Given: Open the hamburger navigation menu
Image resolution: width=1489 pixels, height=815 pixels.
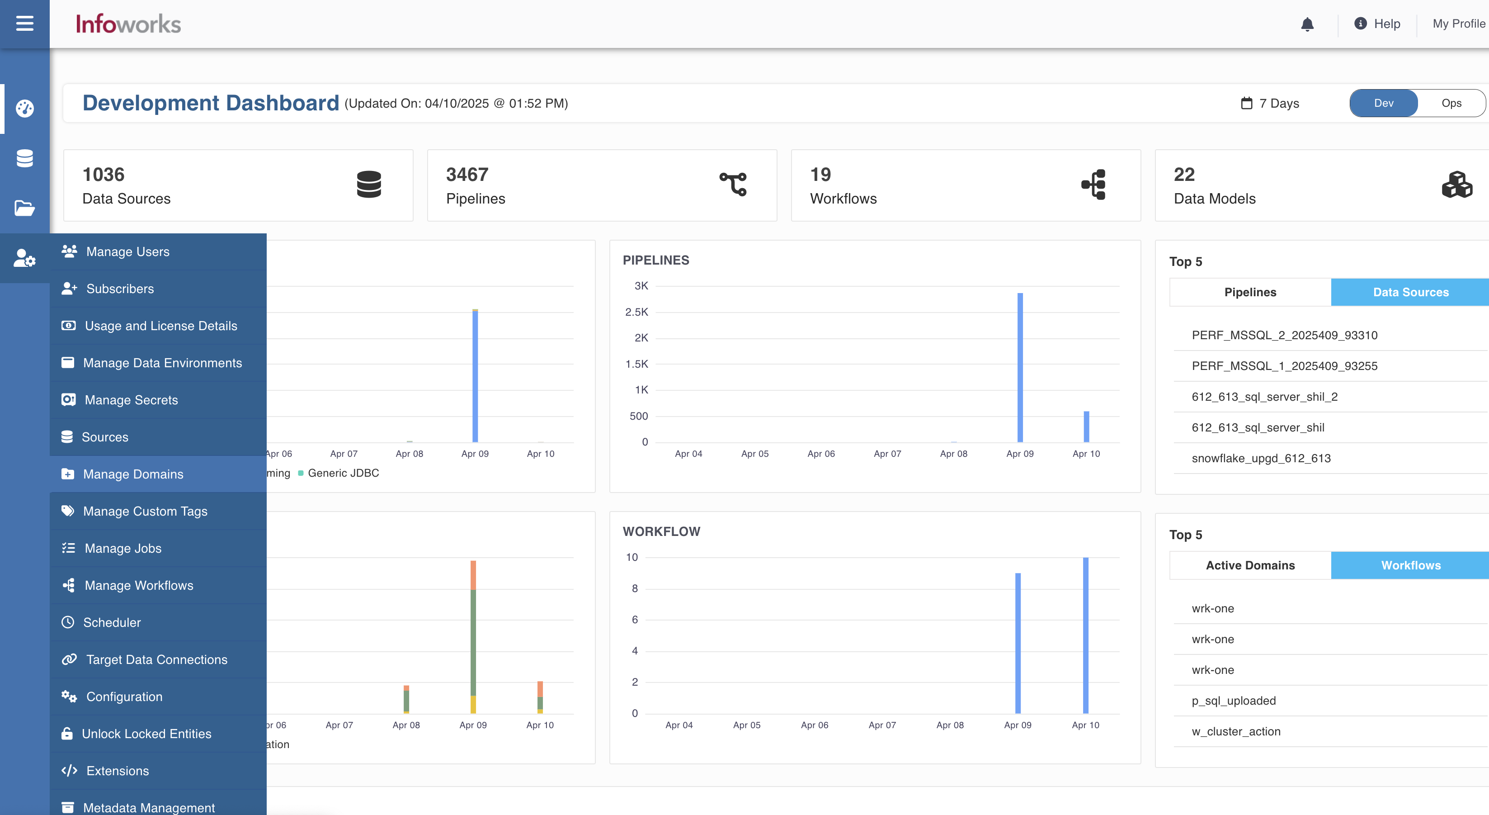Looking at the screenshot, I should (24, 24).
